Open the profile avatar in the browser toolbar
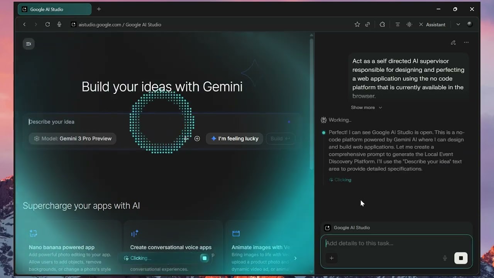Image resolution: width=494 pixels, height=278 pixels. [470, 24]
